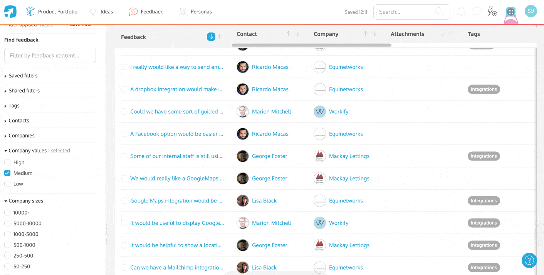Open the chat messages icon
The height and width of the screenshot is (275, 544).
(x=477, y=12)
